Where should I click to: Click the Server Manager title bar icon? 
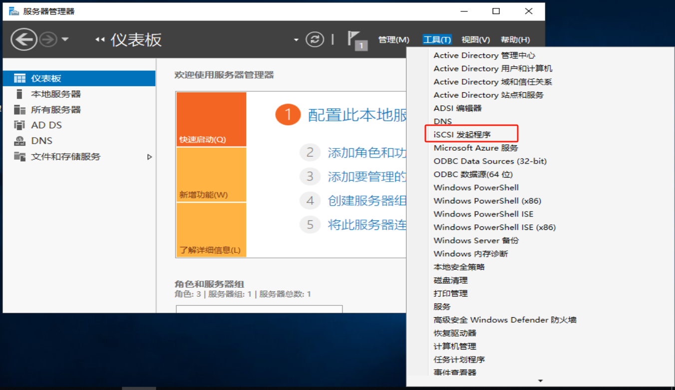[x=14, y=11]
